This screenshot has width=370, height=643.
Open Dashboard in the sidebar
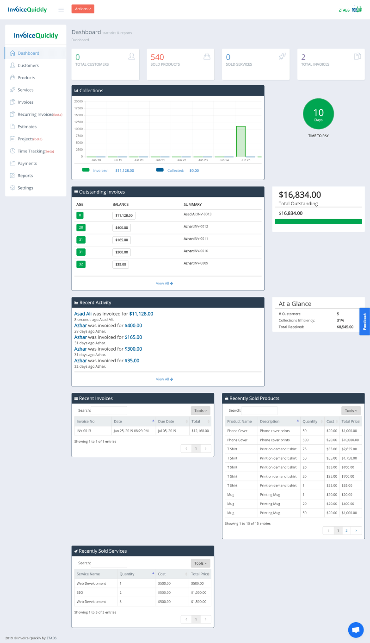click(x=36, y=53)
